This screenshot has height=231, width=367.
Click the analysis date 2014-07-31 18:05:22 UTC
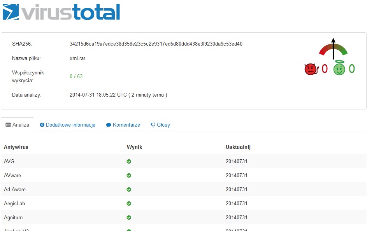98,95
